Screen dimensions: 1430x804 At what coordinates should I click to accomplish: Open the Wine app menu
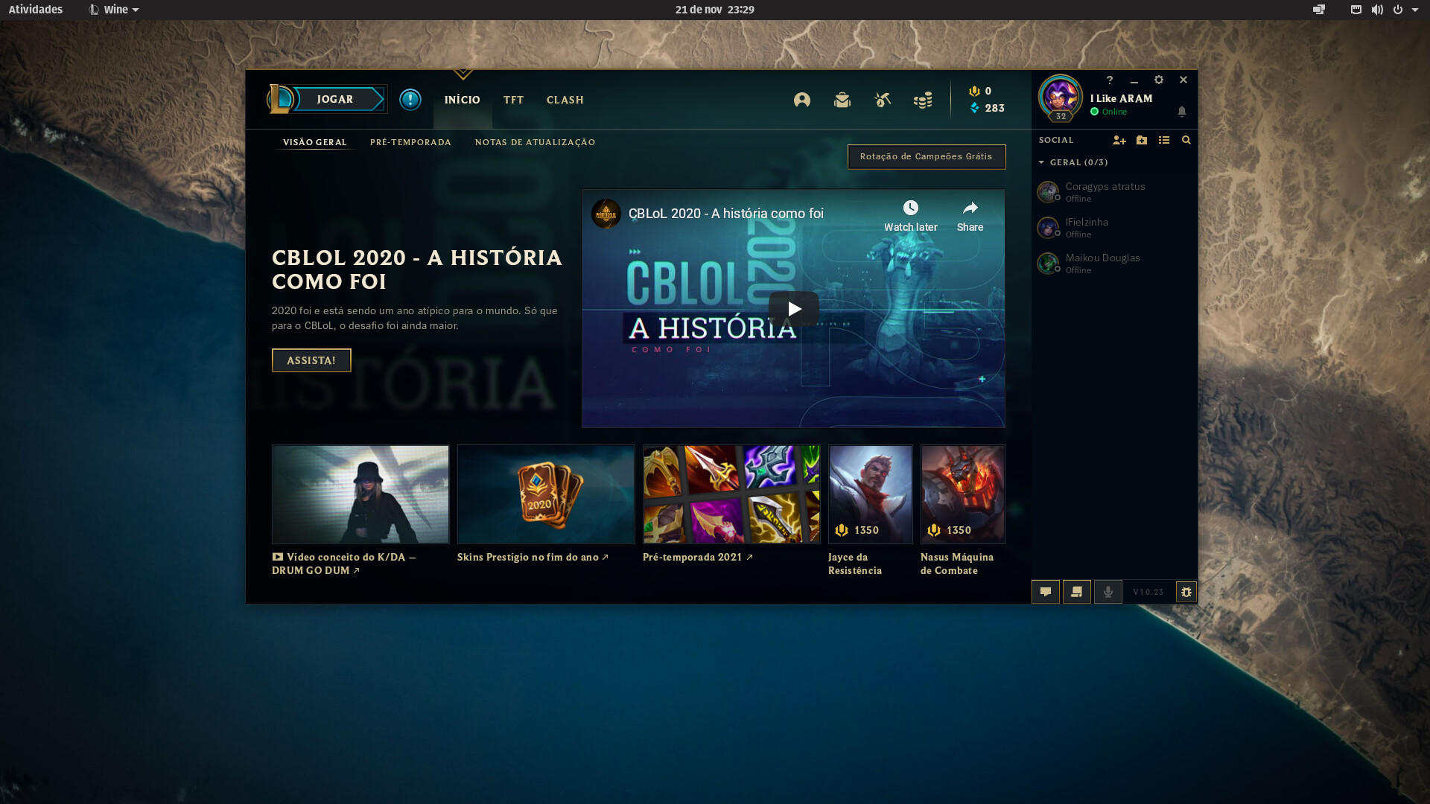(114, 10)
